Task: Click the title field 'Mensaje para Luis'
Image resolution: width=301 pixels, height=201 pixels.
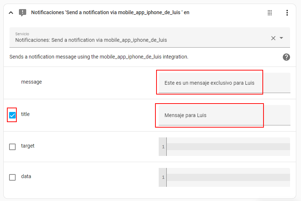Action: coord(224,115)
